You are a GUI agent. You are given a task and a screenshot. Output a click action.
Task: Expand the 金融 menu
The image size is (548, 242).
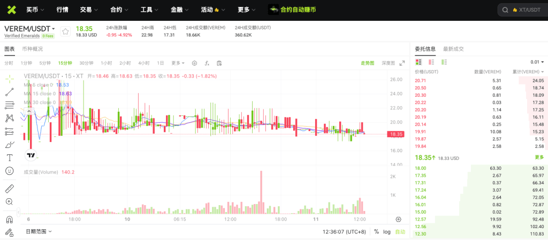click(180, 10)
